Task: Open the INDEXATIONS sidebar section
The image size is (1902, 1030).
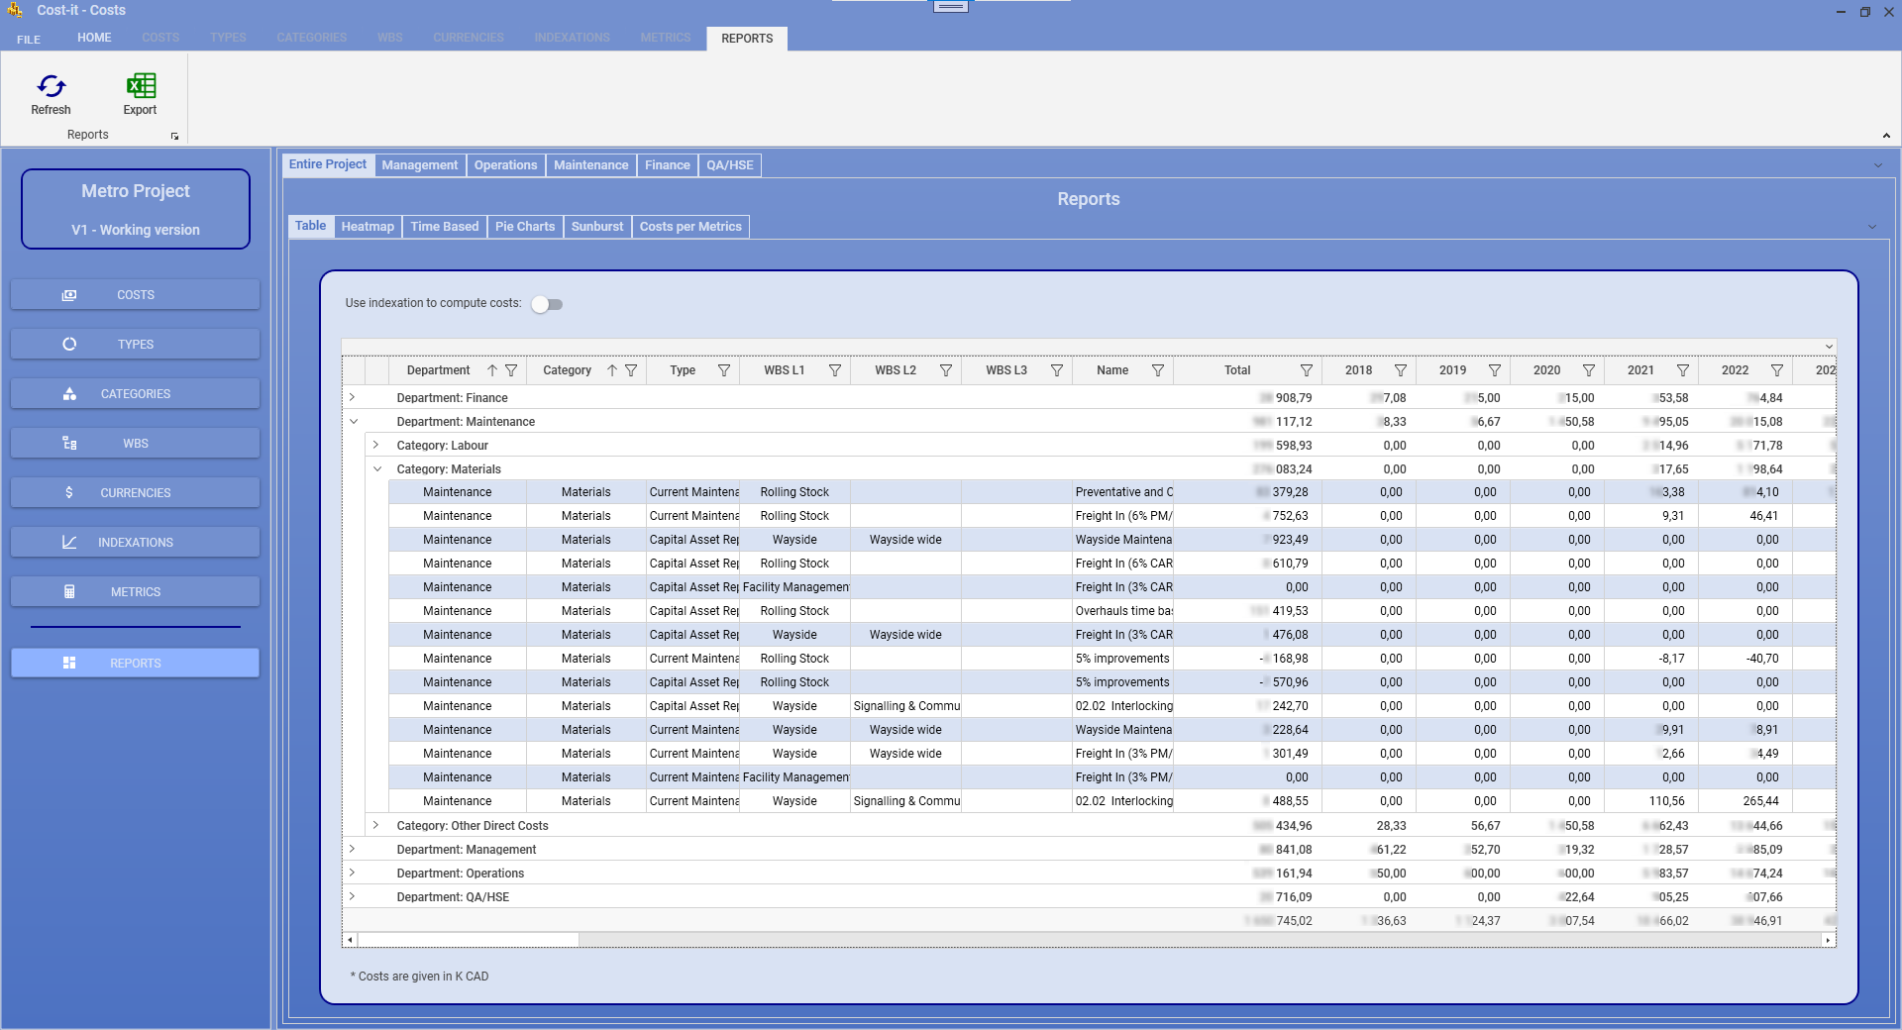Action: click(x=136, y=543)
